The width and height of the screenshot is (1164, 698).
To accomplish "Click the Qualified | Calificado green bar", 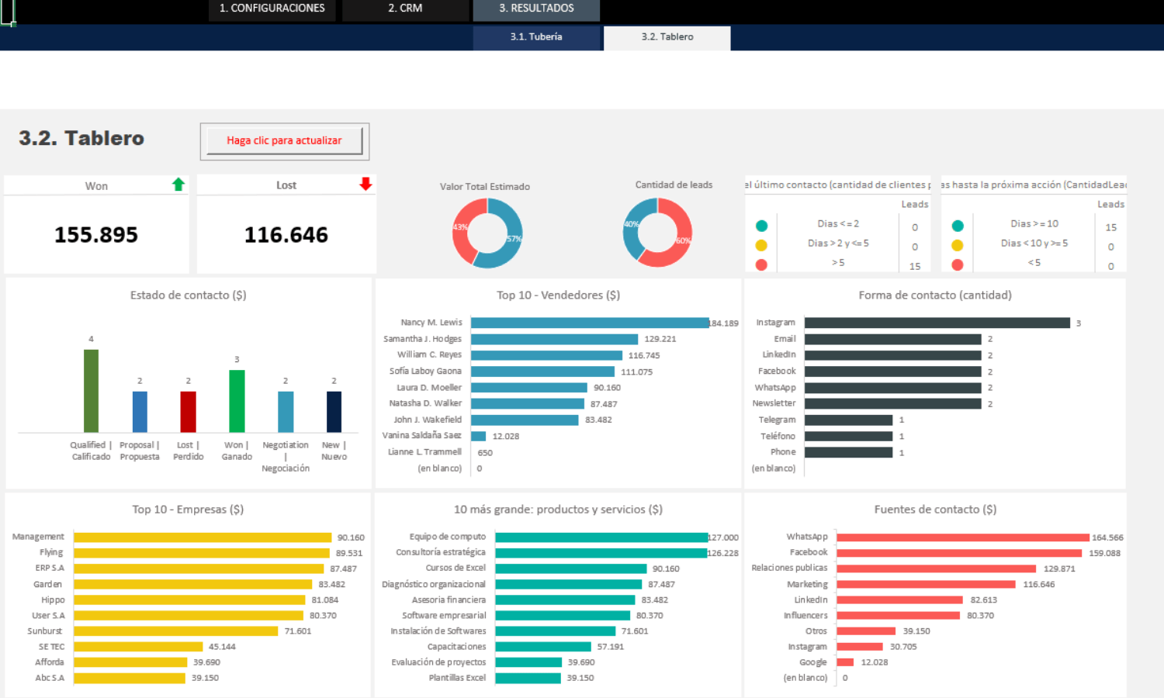I will (x=92, y=391).
